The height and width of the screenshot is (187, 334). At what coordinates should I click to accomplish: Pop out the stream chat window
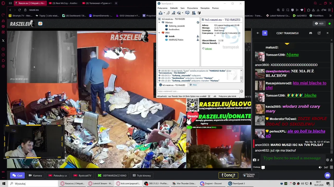coord(319,33)
